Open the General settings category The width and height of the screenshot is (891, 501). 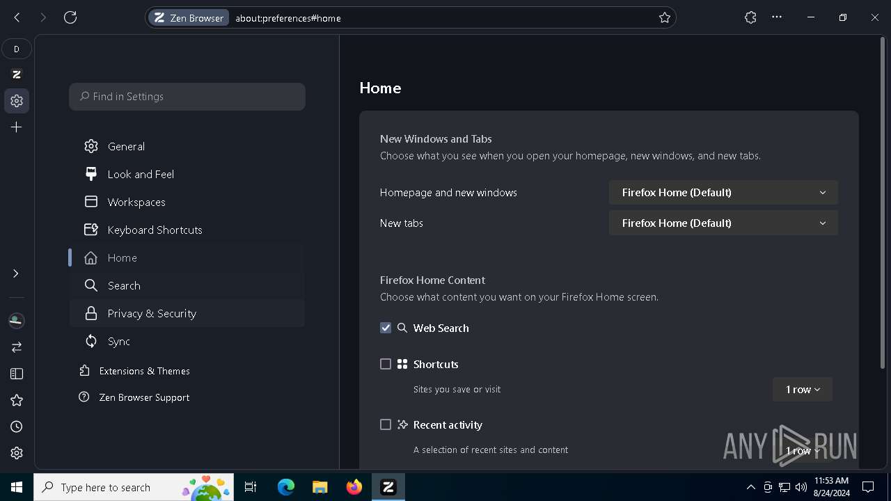coord(187,146)
